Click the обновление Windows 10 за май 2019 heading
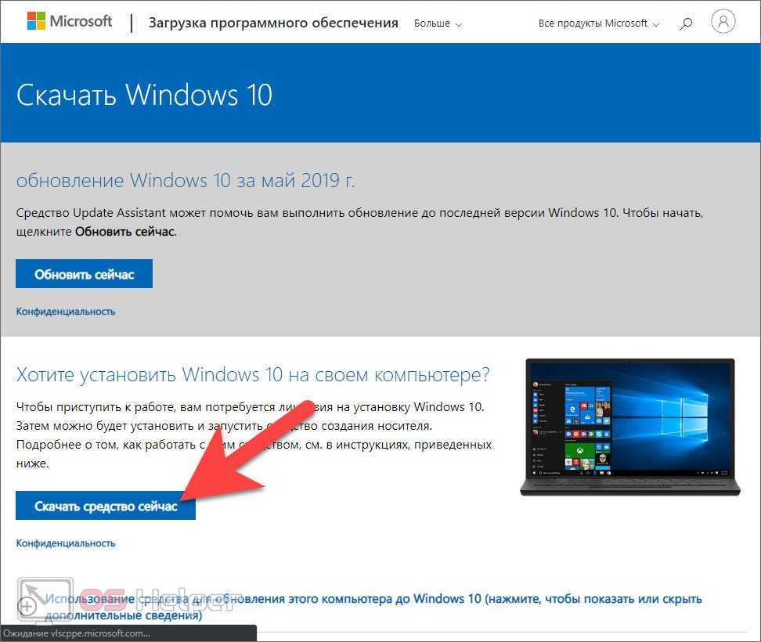The height and width of the screenshot is (642, 761). (186, 181)
